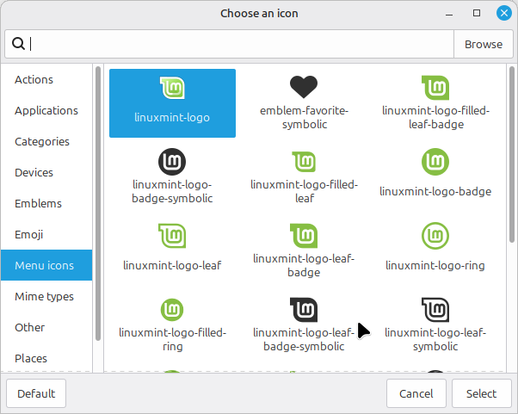This screenshot has height=414, width=518.
Task: Switch to the Applications category
Action: (46, 110)
